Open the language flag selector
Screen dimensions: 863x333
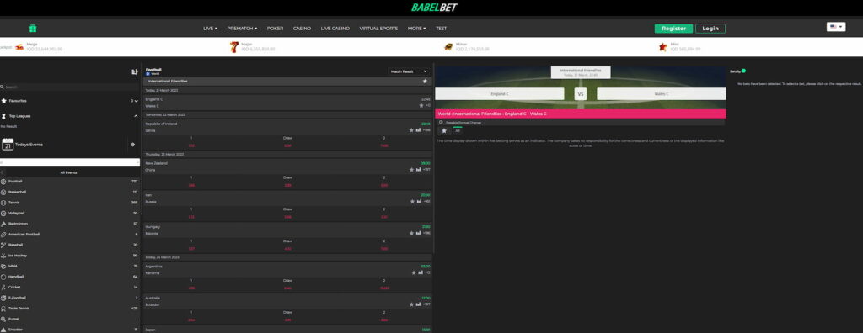click(x=835, y=26)
